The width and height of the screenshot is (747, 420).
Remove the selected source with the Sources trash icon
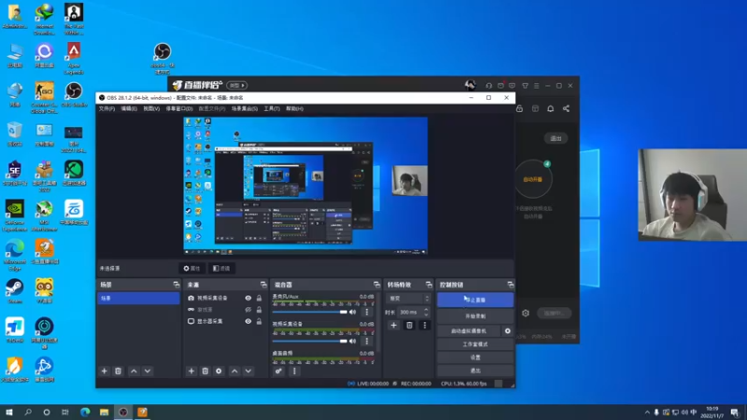[205, 371]
